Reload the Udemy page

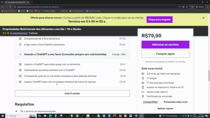pos(10,7)
